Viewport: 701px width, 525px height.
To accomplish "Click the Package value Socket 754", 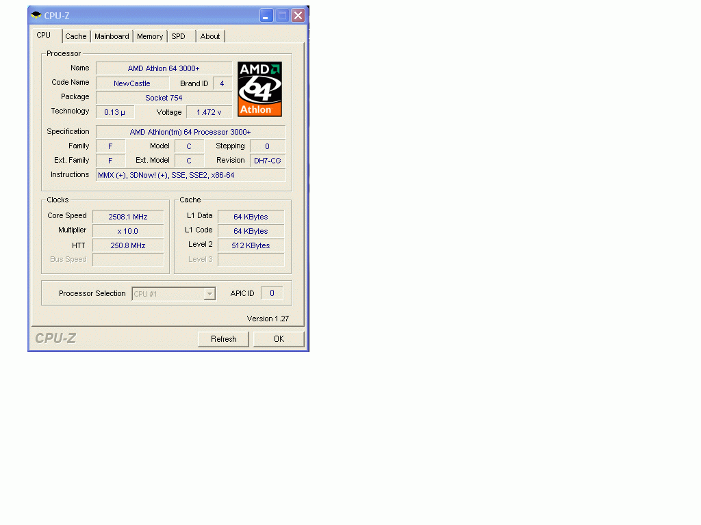I will tap(164, 98).
